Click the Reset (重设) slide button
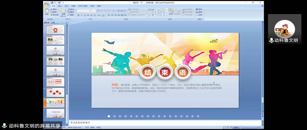Image resolution: width=307 pixels, height=130 pixels. click(72, 12)
